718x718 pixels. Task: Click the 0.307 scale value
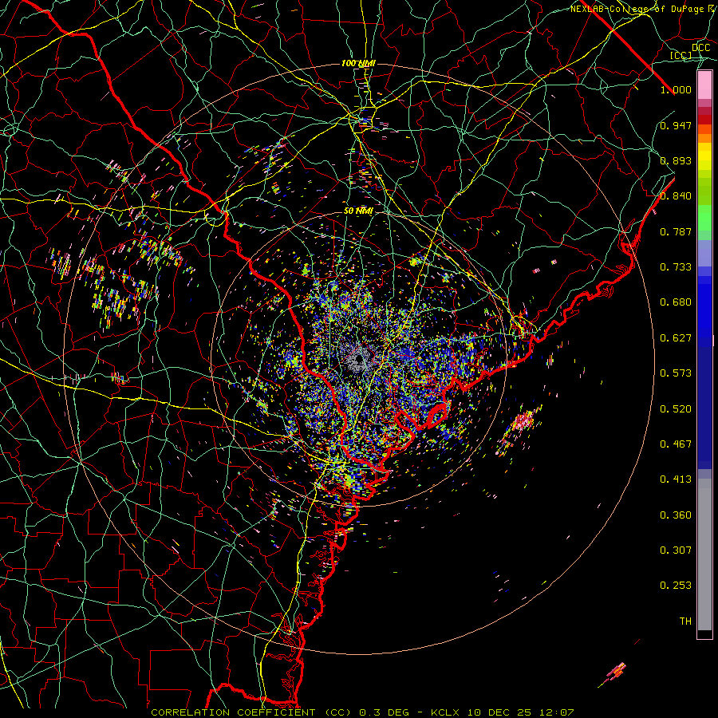point(676,550)
